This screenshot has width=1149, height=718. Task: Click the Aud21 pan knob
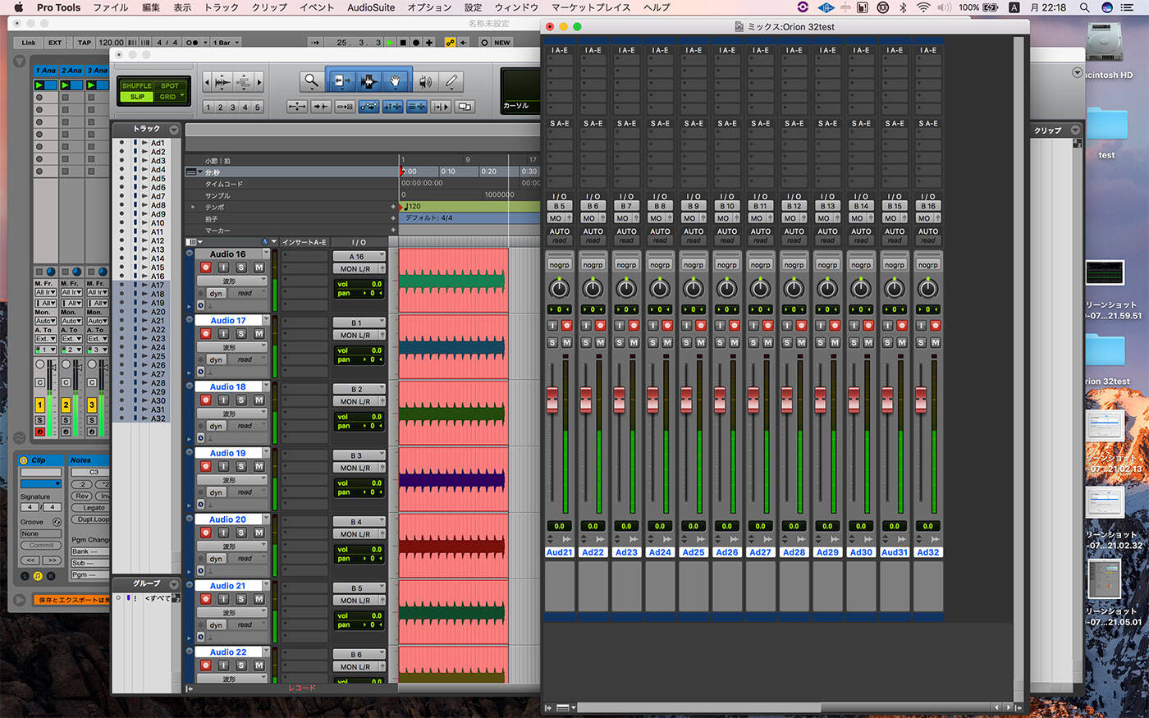[x=559, y=288]
